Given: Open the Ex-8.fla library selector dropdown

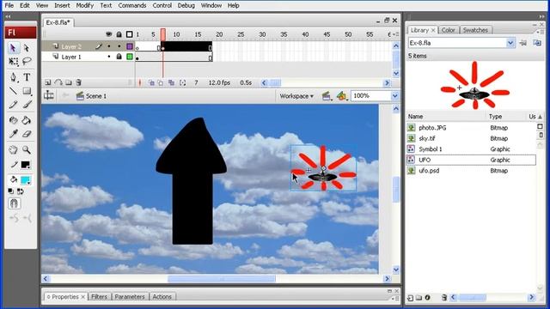Looking at the screenshot, I should 510,43.
